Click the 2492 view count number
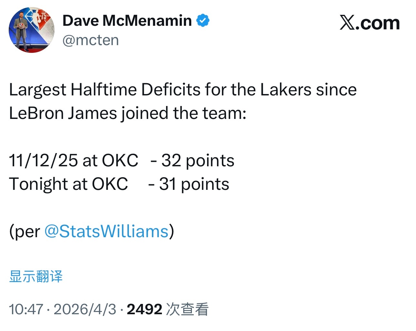416x331 pixels. (144, 309)
